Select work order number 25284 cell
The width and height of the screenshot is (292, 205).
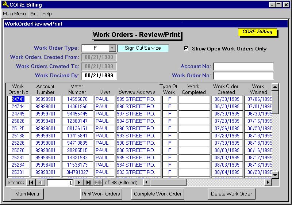click(18, 165)
